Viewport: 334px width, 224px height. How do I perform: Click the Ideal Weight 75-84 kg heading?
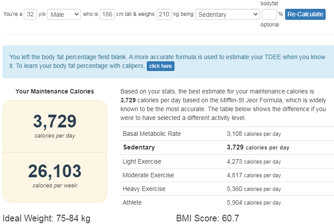pos(46,218)
